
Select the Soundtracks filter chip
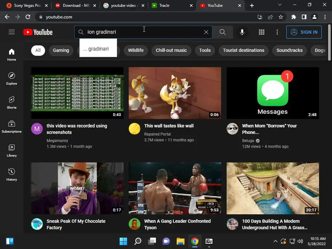pyautogui.click(x=290, y=50)
